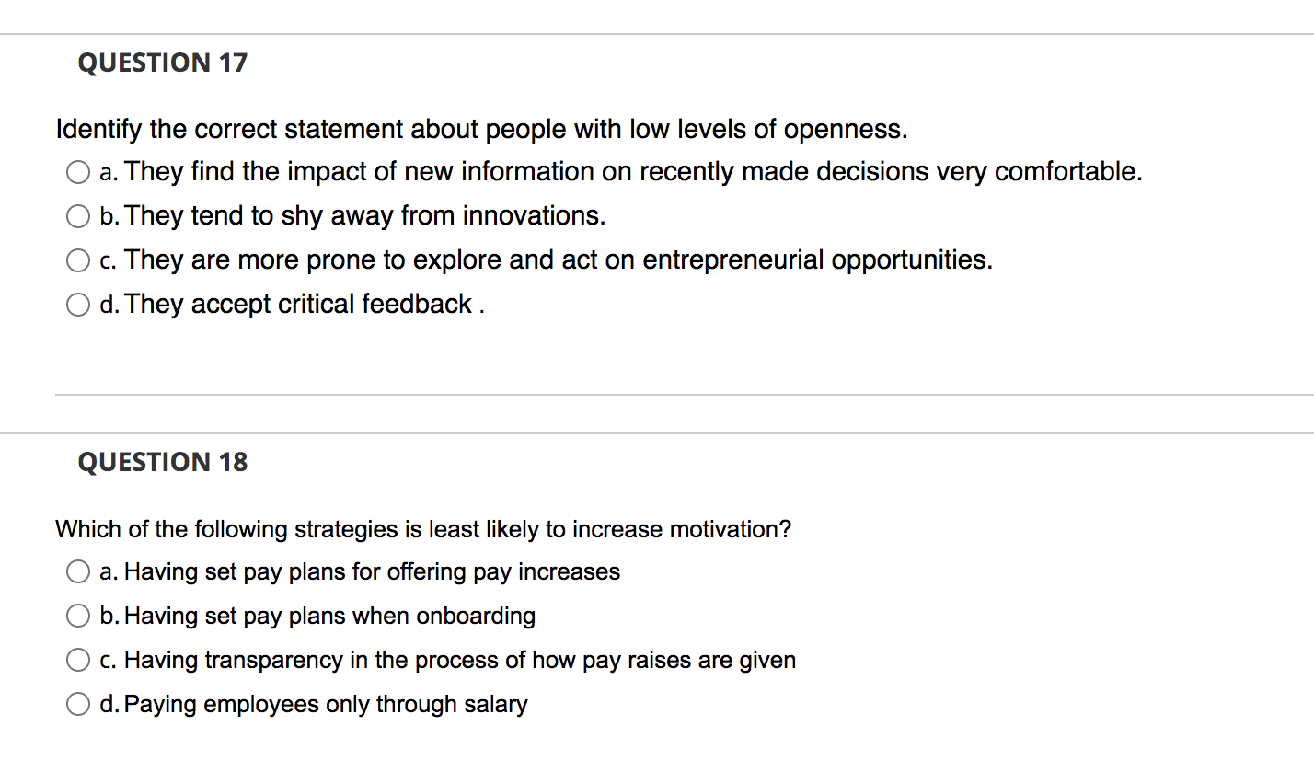Click the prompt text about strategies increasing motivation
This screenshot has height=784, width=1314.
423,529
